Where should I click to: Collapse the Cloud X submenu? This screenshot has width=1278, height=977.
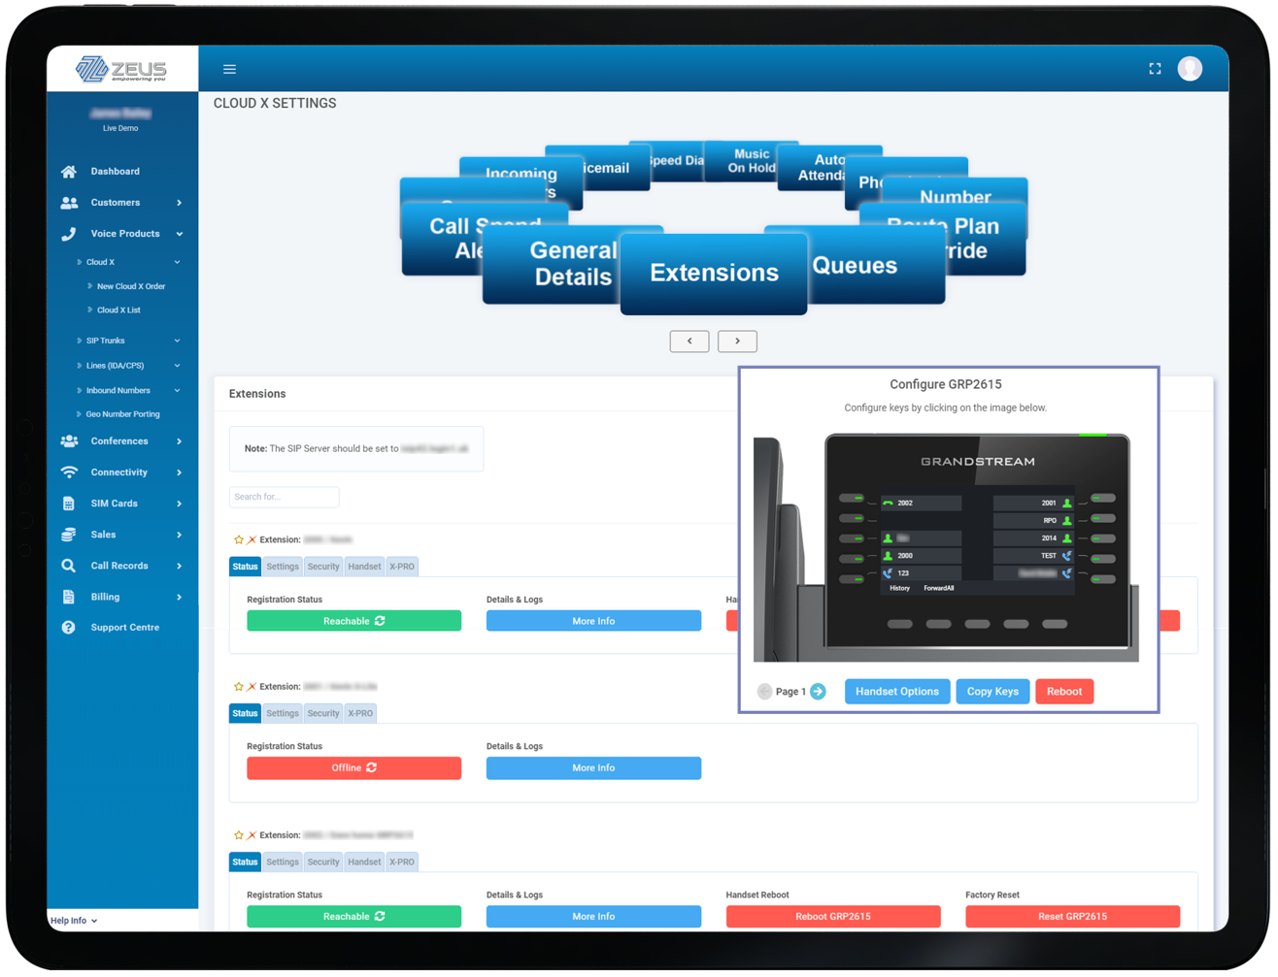tap(178, 263)
